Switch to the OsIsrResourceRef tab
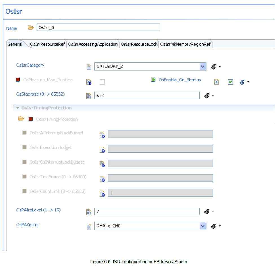The height and width of the screenshot is (269, 280). 47,44
